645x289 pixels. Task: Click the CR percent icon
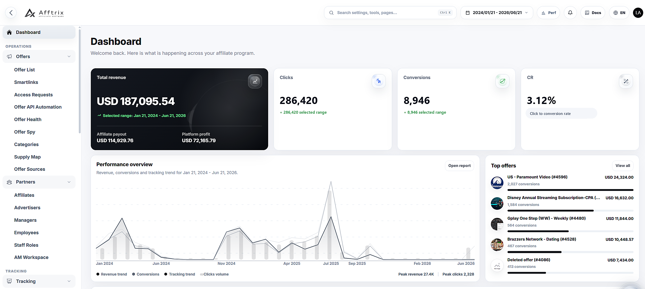pyautogui.click(x=626, y=81)
